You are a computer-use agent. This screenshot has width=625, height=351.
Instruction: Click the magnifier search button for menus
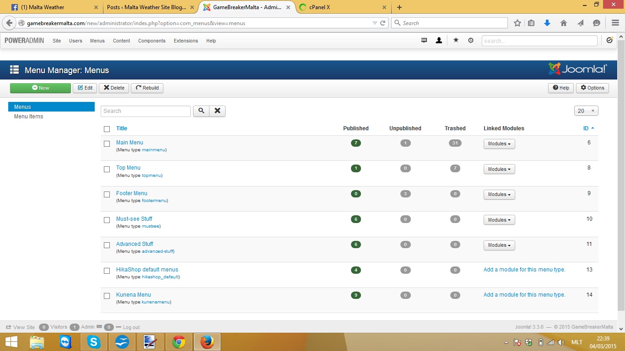click(201, 111)
